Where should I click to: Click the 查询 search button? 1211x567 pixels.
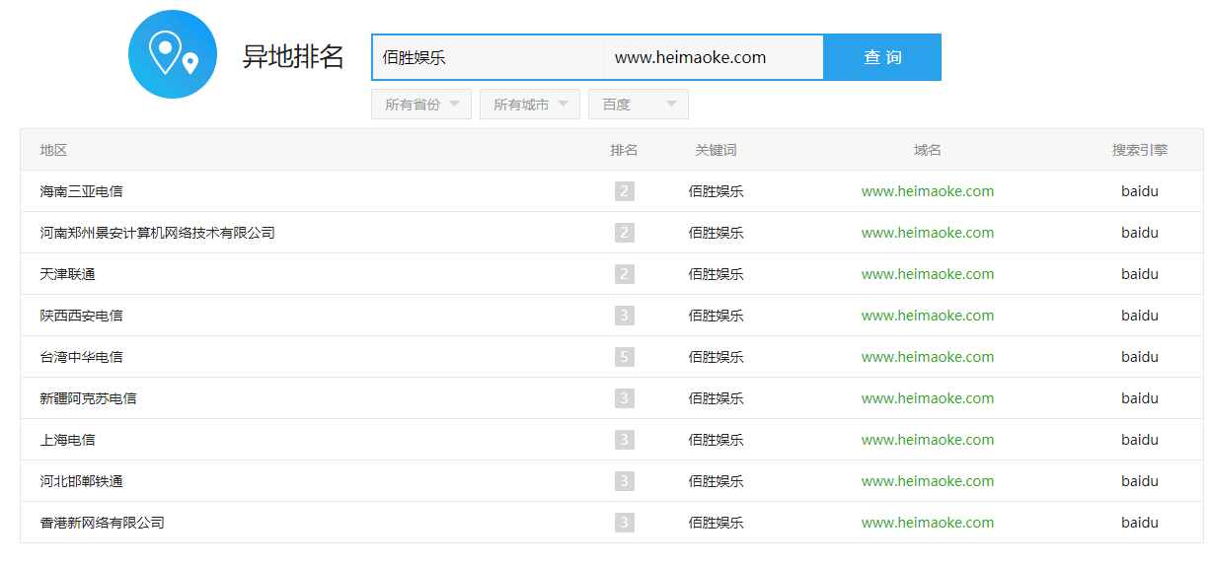pos(882,57)
